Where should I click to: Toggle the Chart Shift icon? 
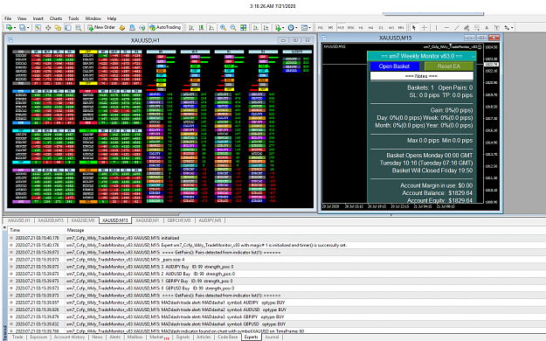click(x=266, y=28)
